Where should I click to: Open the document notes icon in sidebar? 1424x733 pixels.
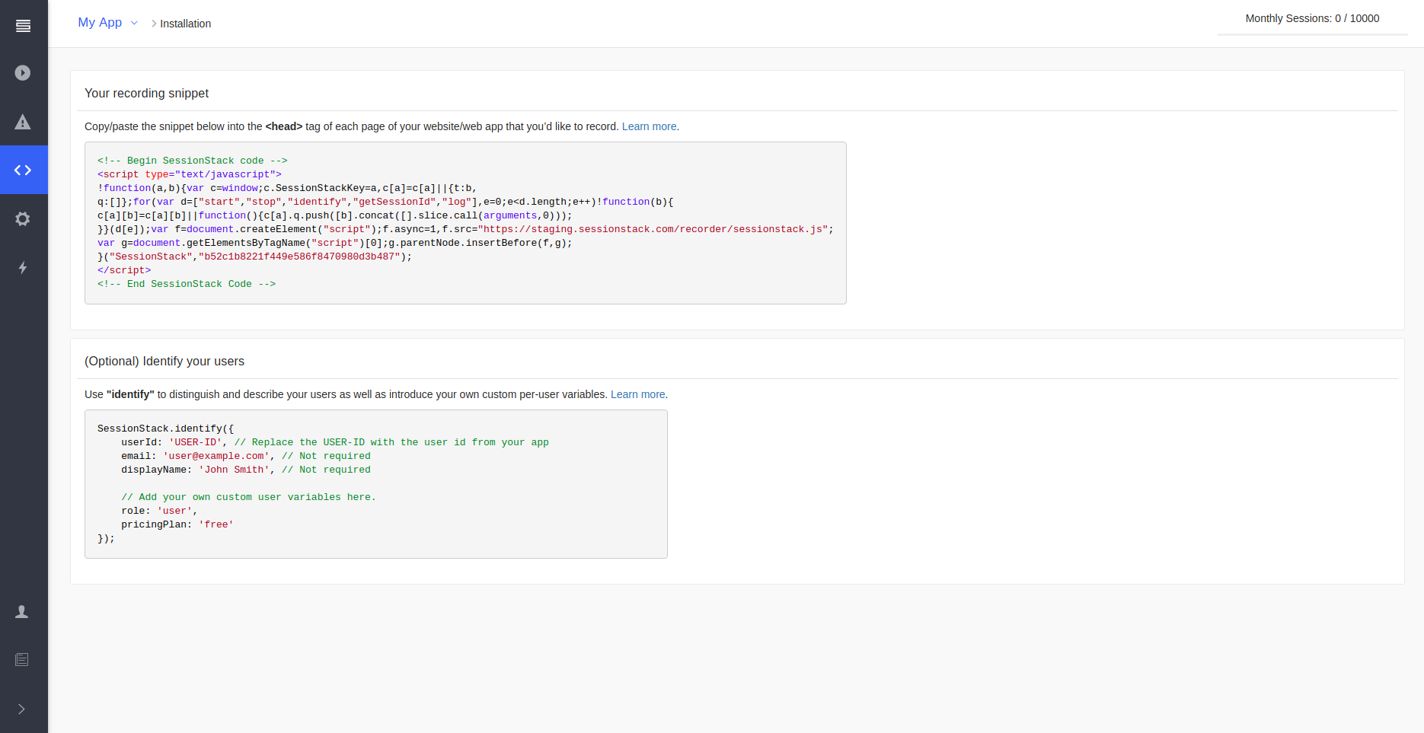pos(22,660)
